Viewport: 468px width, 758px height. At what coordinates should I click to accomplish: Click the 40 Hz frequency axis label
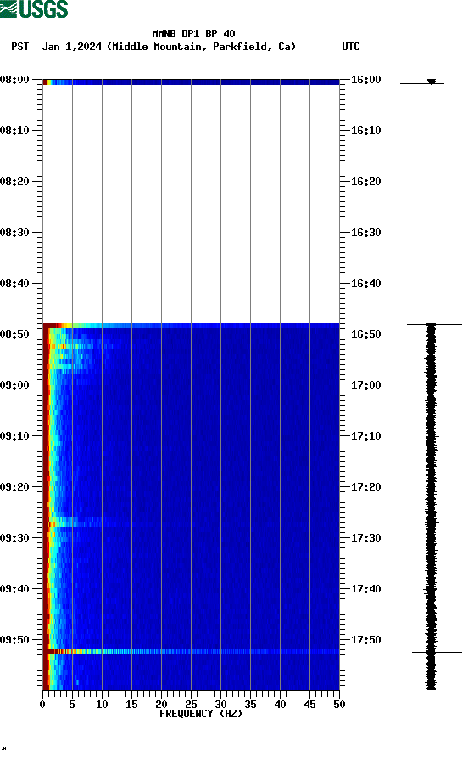coord(280,705)
